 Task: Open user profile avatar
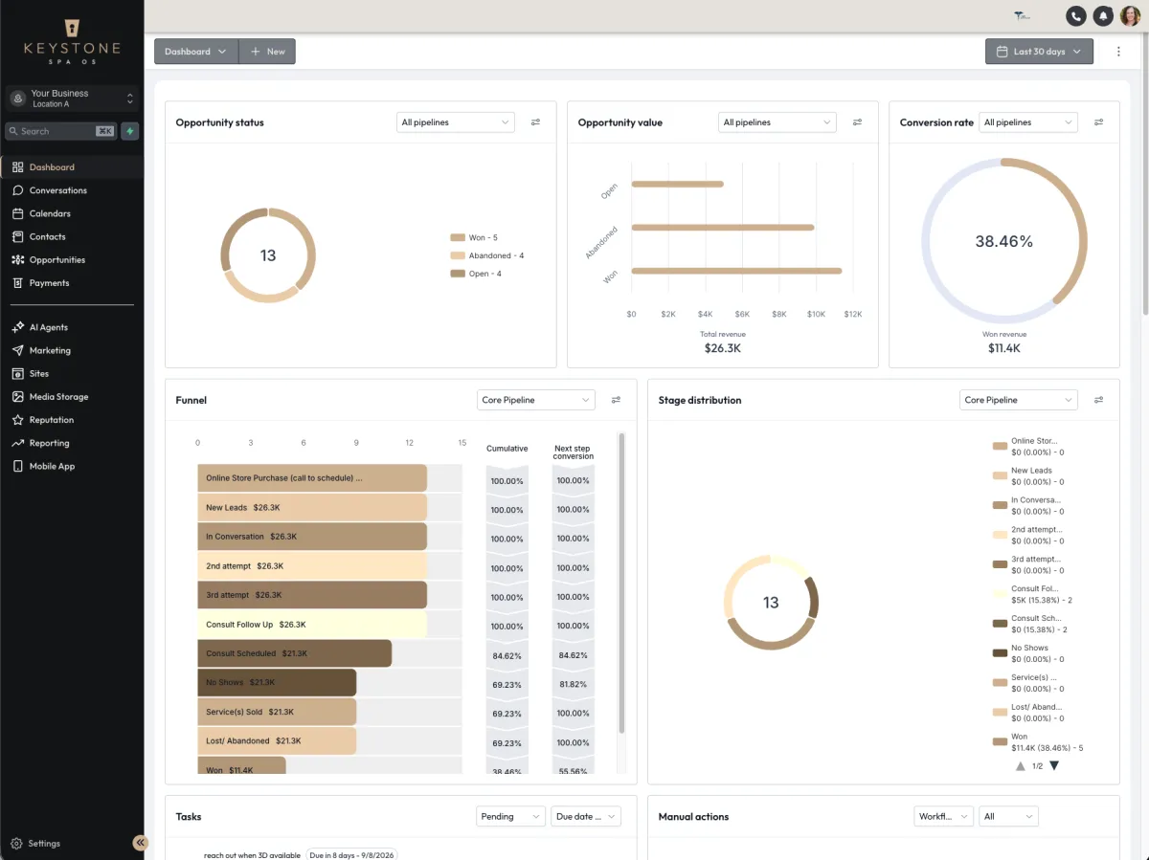pos(1131,15)
